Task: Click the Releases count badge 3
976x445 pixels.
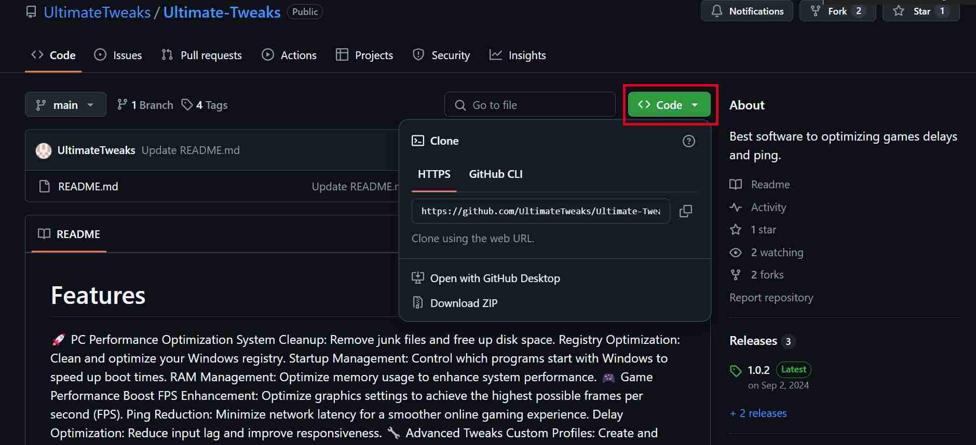Action: click(788, 341)
